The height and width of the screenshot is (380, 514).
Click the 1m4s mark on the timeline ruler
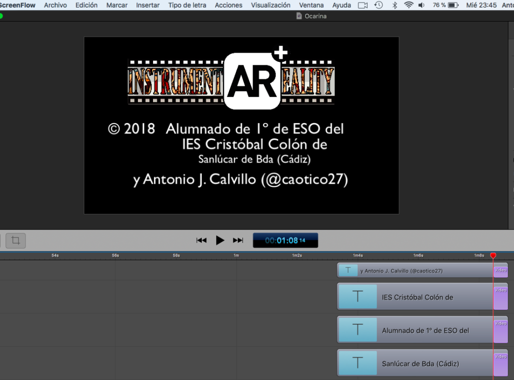pyautogui.click(x=357, y=256)
